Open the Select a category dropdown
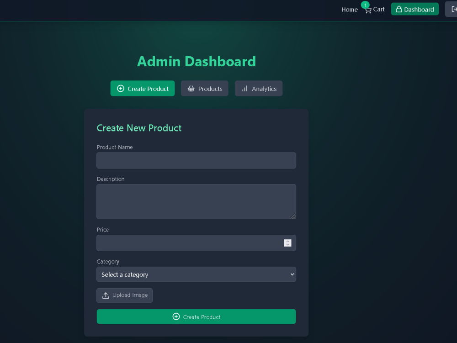The image size is (457, 343). [x=196, y=274]
